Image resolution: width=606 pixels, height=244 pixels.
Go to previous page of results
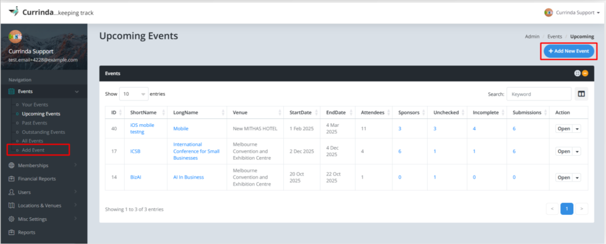[552, 209]
